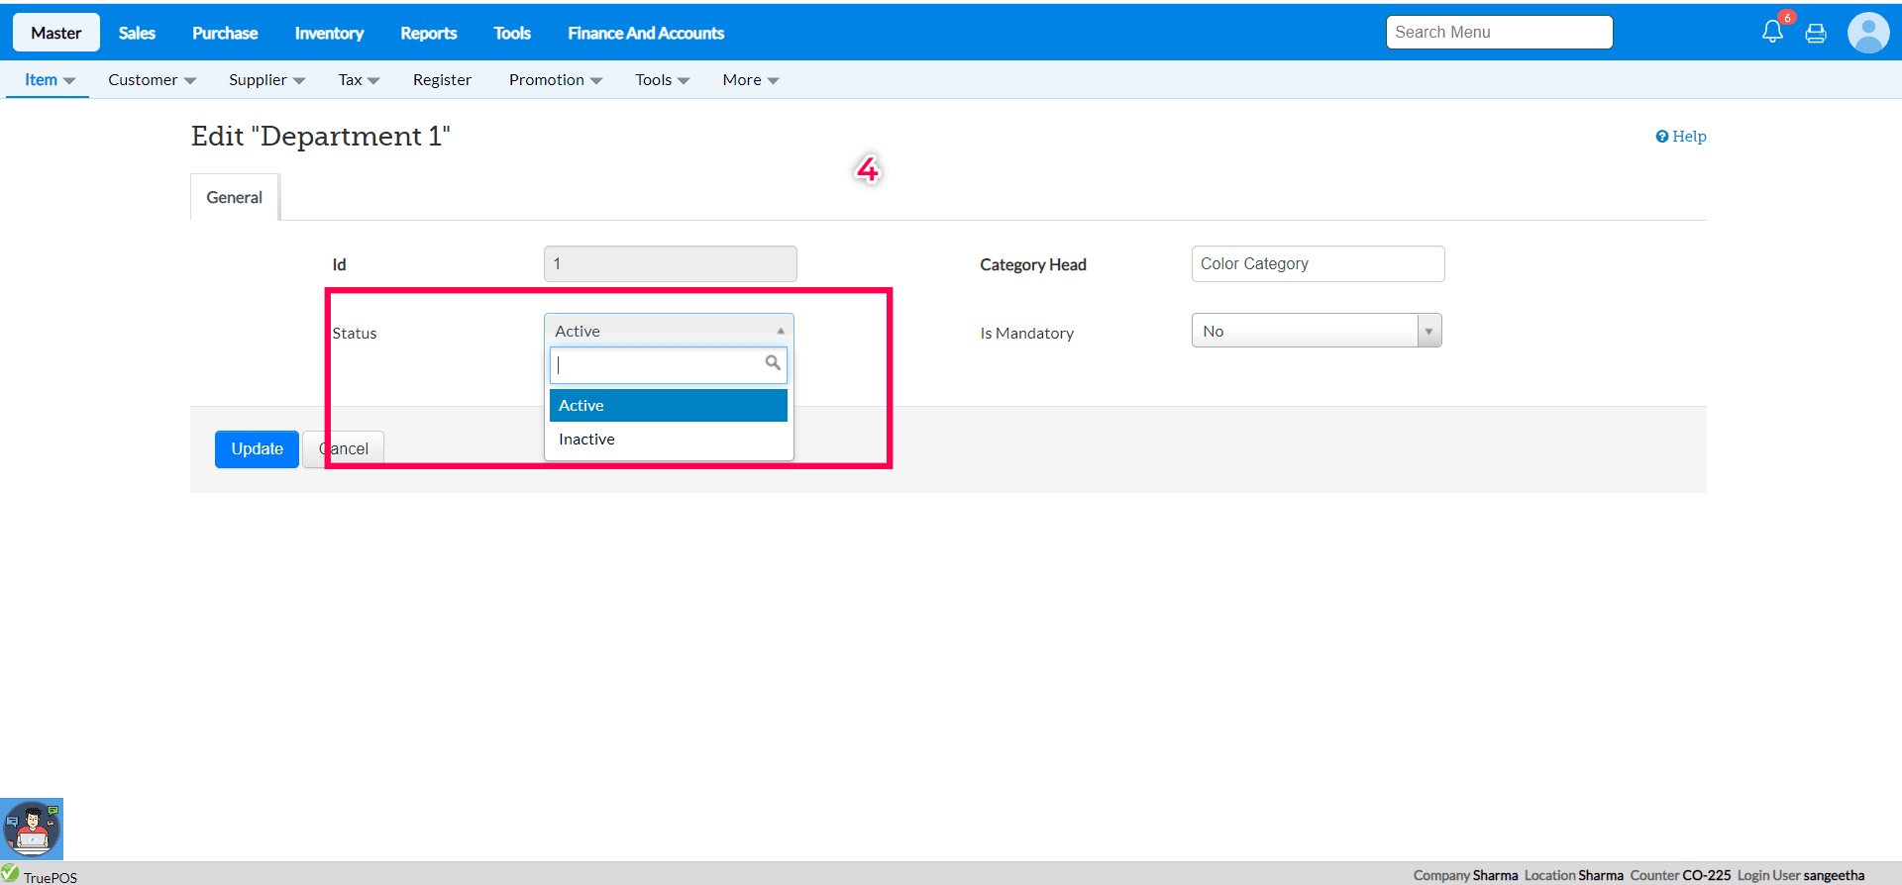Viewport: 1902px width, 885px height.
Task: Switch to the General tab
Action: (x=235, y=198)
